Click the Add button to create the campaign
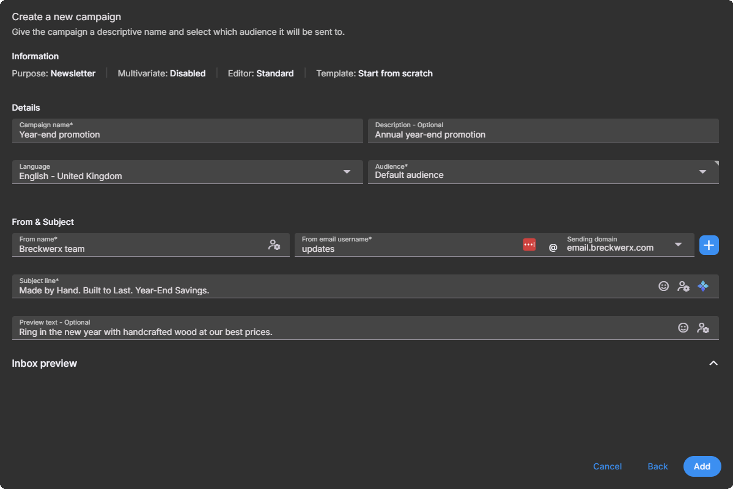This screenshot has height=489, width=733. tap(702, 466)
